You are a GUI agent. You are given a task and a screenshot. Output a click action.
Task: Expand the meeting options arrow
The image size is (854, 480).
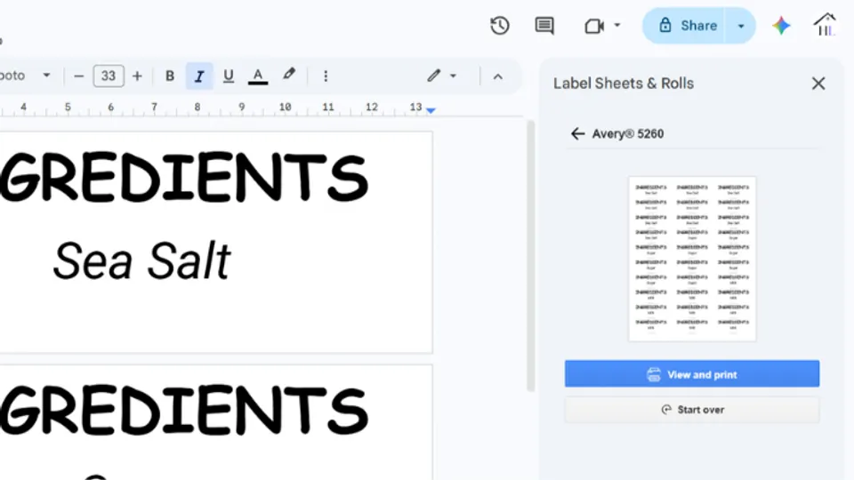click(617, 25)
